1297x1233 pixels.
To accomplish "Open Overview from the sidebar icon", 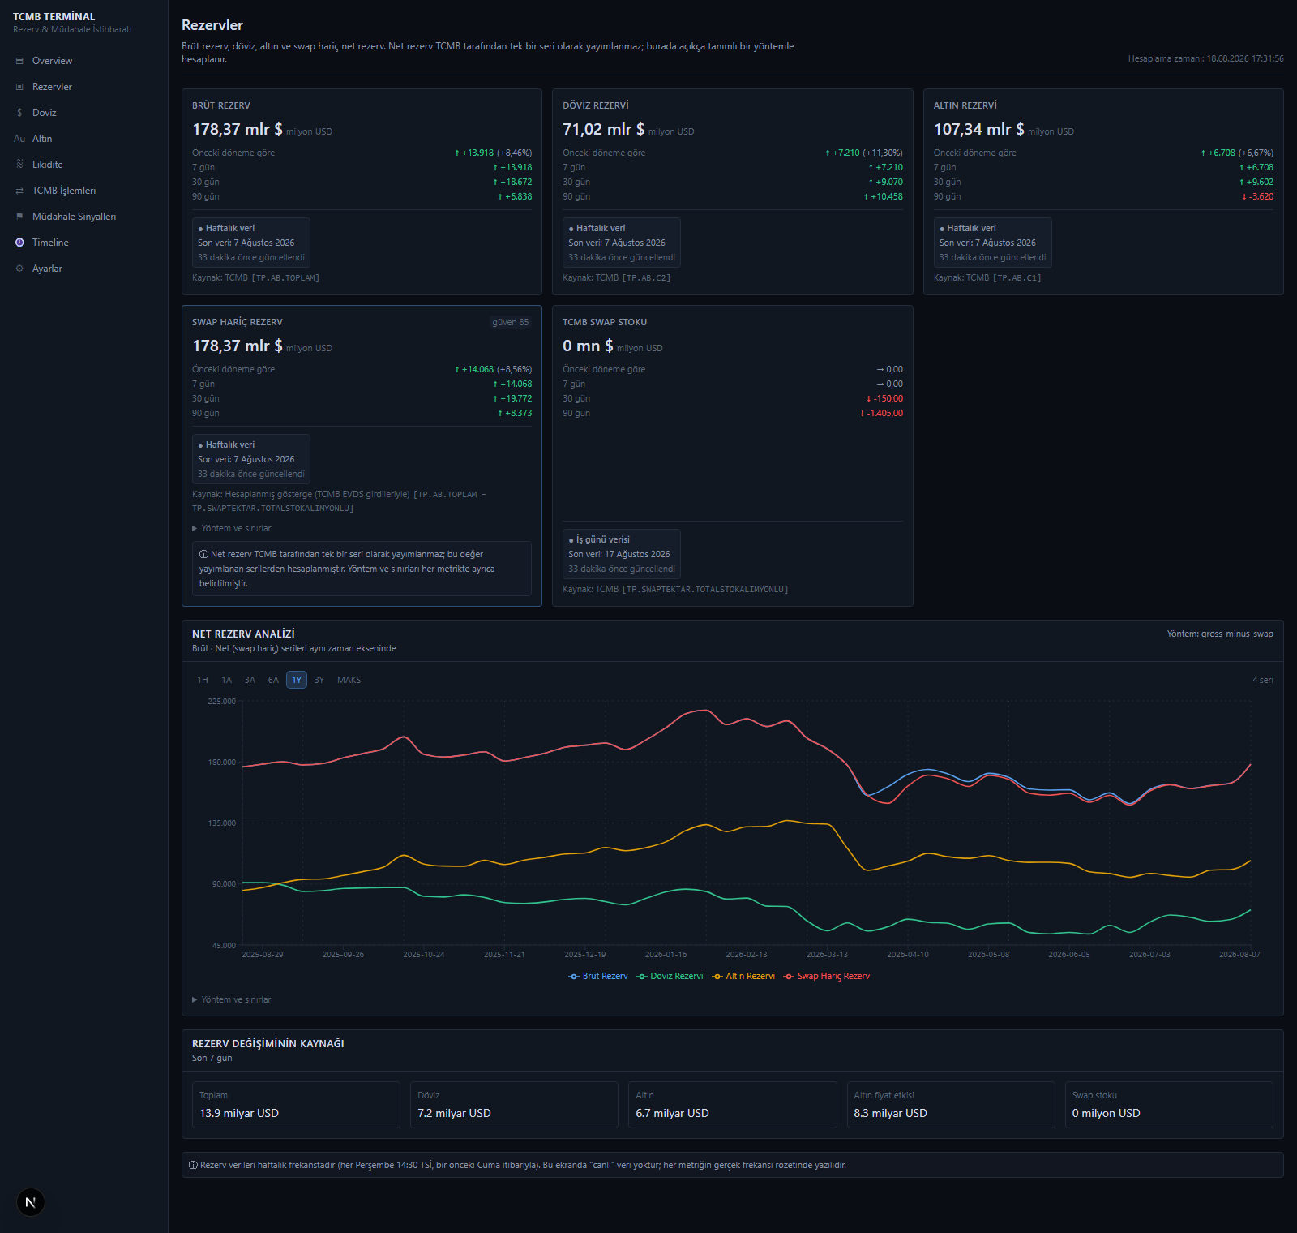I will click(x=19, y=61).
